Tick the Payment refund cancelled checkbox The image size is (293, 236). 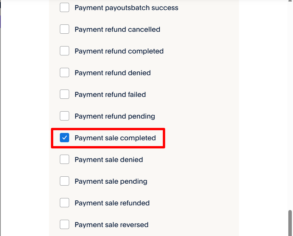pos(65,29)
